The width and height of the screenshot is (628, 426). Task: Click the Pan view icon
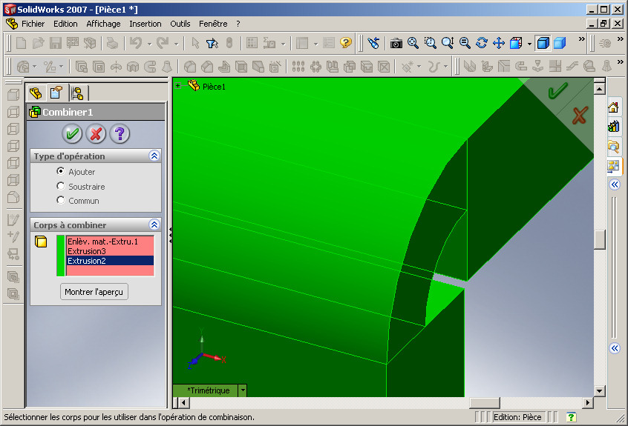coord(499,43)
